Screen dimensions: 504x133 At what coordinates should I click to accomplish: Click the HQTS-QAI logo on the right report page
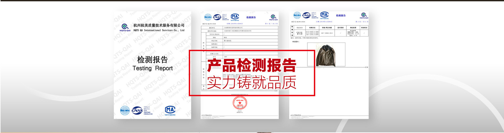tap(364, 15)
